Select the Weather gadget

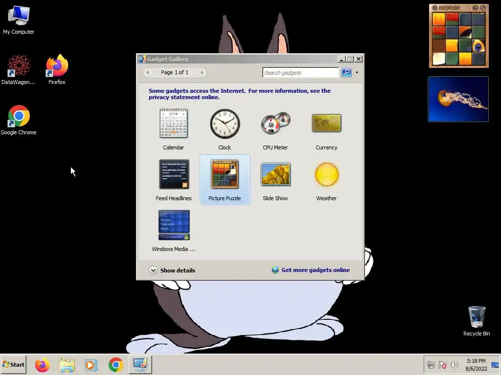tap(326, 180)
